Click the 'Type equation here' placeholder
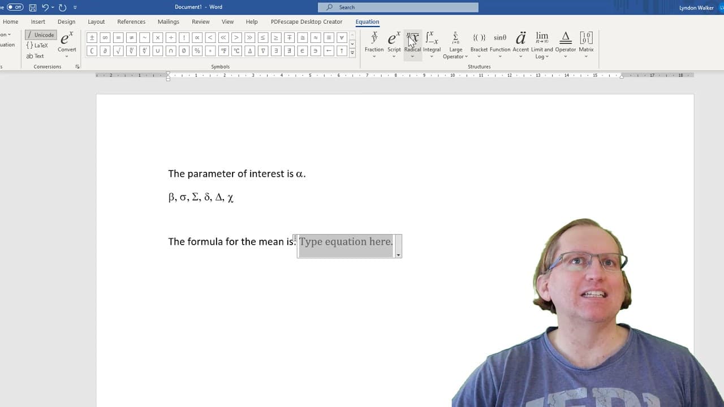724x407 pixels. tap(346, 242)
